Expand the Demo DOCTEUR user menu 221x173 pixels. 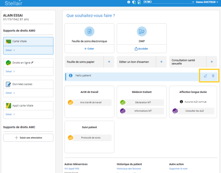tap(207, 2)
